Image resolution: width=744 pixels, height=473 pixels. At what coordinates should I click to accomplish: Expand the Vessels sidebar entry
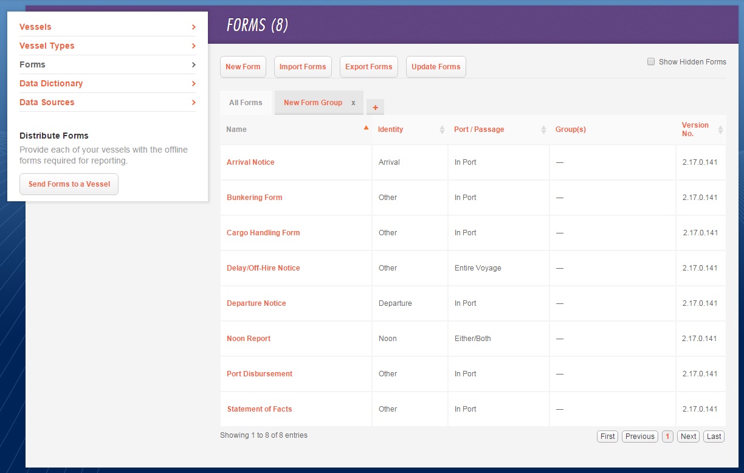193,27
